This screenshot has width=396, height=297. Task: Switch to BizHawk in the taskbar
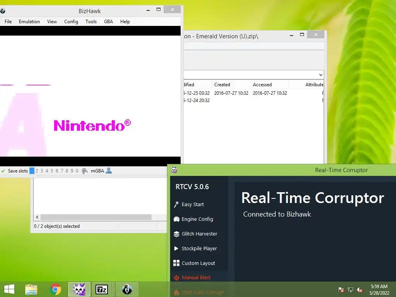pyautogui.click(x=127, y=289)
